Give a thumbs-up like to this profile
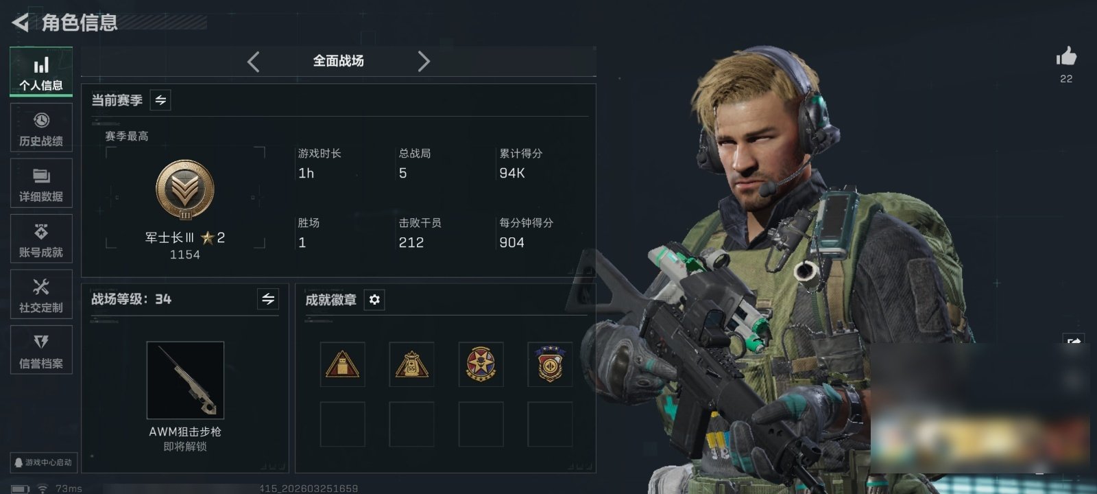The height and width of the screenshot is (494, 1097). 1066,56
